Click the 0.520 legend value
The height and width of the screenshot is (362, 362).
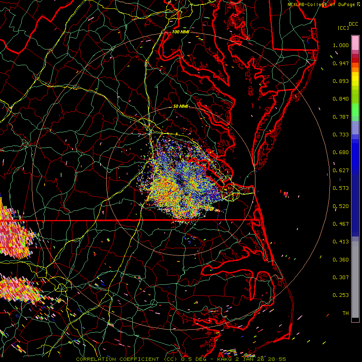(341, 206)
